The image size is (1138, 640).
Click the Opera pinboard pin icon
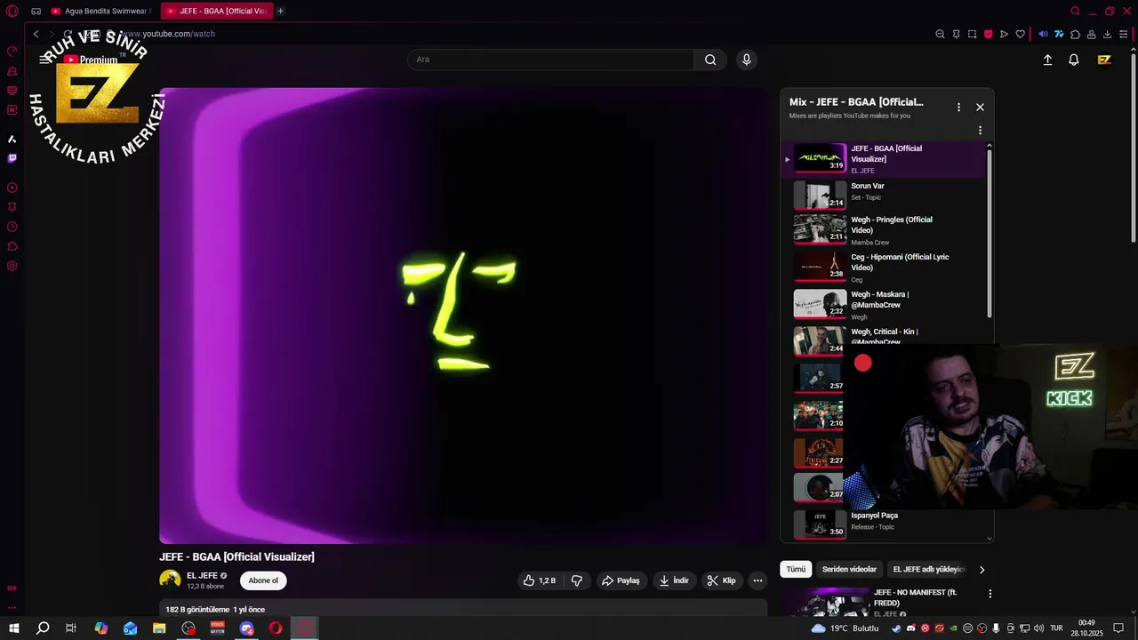coord(956,34)
